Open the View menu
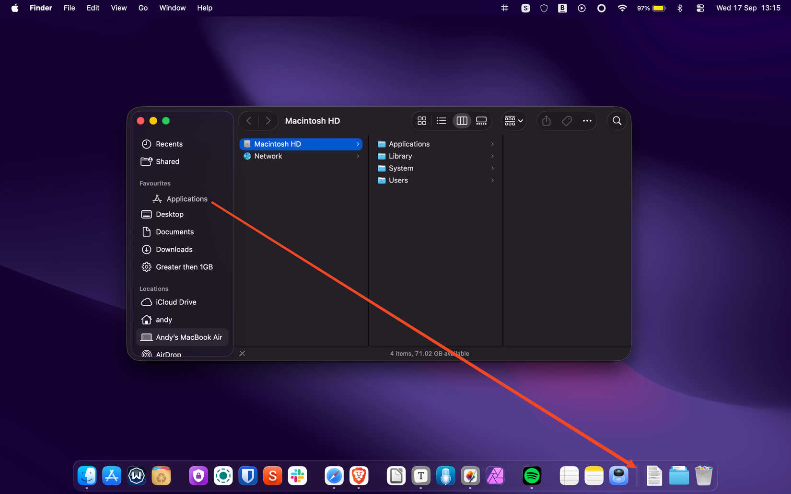 118,8
